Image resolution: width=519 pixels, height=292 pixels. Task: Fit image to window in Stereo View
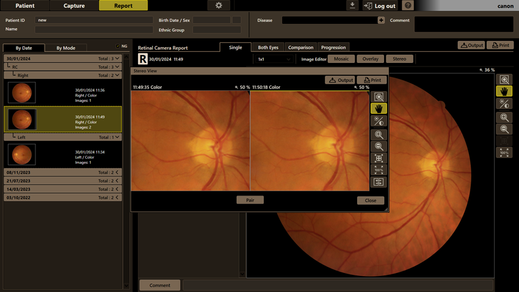pyautogui.click(x=379, y=158)
